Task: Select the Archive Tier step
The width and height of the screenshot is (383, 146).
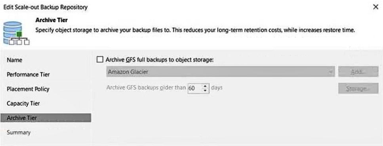Action: [46, 118]
